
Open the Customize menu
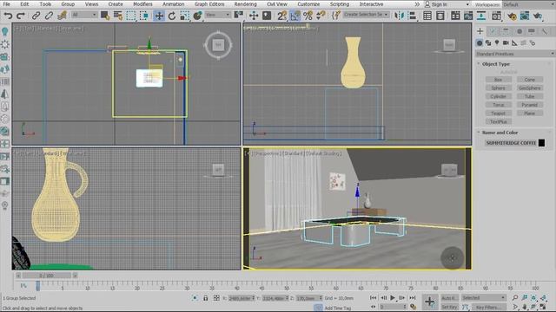(308, 4)
